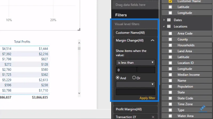Select the $827 cell
Screen dimensions: 213x119
[x=44, y=59]
